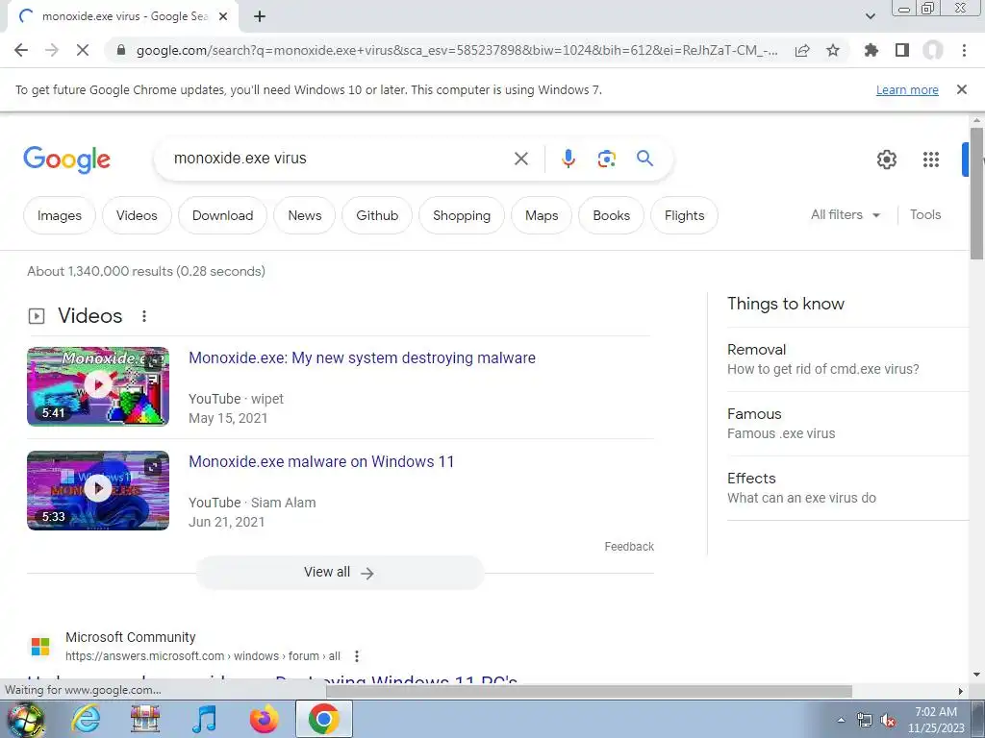Send Feedback on video results
985x738 pixels.
pyautogui.click(x=629, y=547)
